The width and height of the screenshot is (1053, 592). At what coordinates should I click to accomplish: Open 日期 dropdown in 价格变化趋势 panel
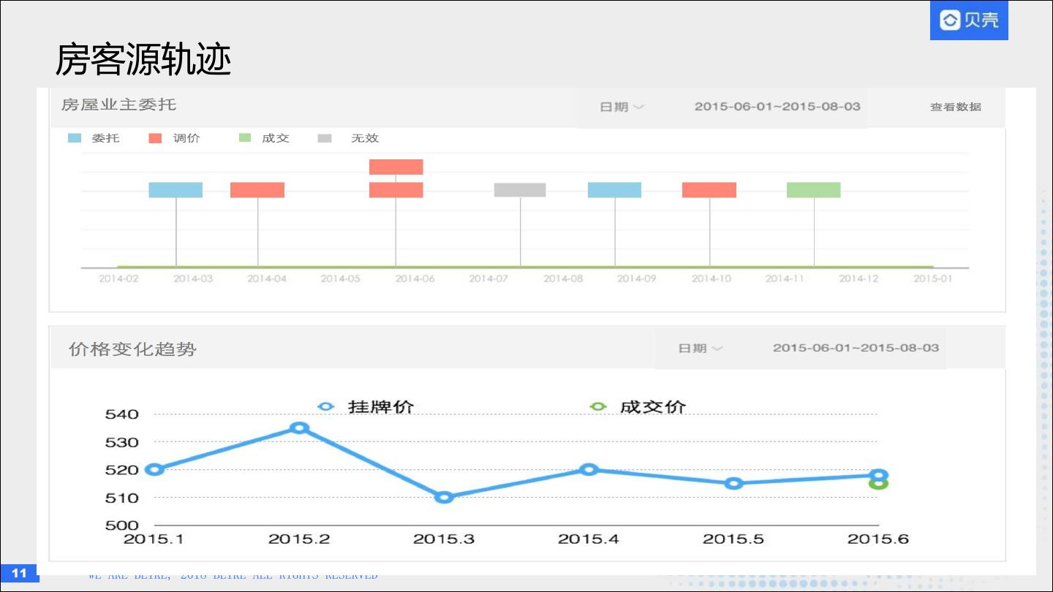(700, 349)
